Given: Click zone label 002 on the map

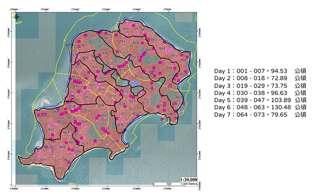Looking at the screenshot, I should click(144, 30).
